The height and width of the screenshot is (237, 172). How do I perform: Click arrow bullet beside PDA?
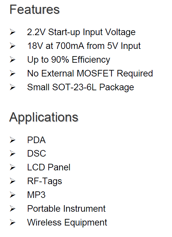coord(12,140)
